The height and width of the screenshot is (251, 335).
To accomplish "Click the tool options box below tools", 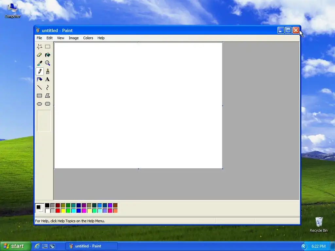I will pyautogui.click(x=44, y=121).
